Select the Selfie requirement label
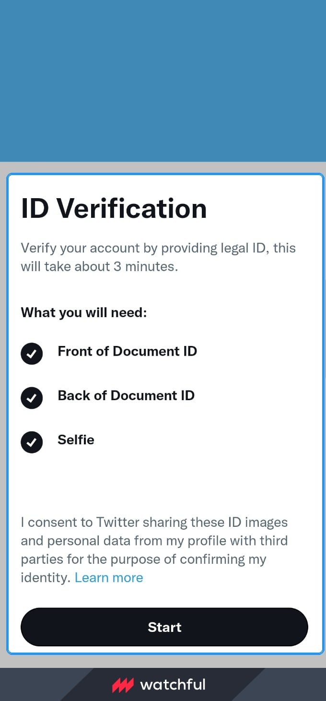Viewport: 326px width, 701px height. [76, 440]
